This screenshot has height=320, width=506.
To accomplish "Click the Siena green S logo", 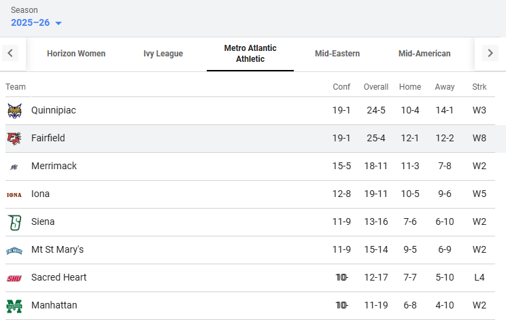I will click(14, 222).
